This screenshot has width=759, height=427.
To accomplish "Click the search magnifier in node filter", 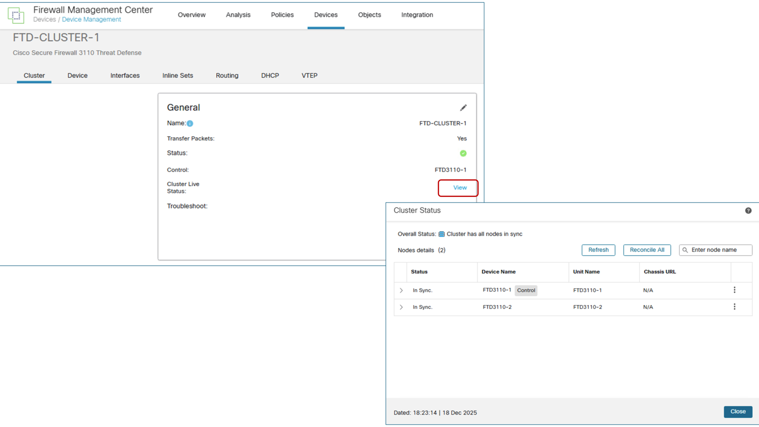I will coord(685,250).
